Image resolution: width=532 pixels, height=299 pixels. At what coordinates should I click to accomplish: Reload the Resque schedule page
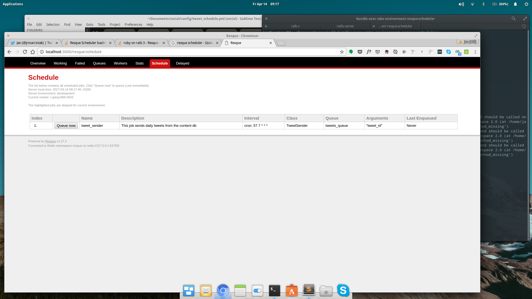(25, 52)
